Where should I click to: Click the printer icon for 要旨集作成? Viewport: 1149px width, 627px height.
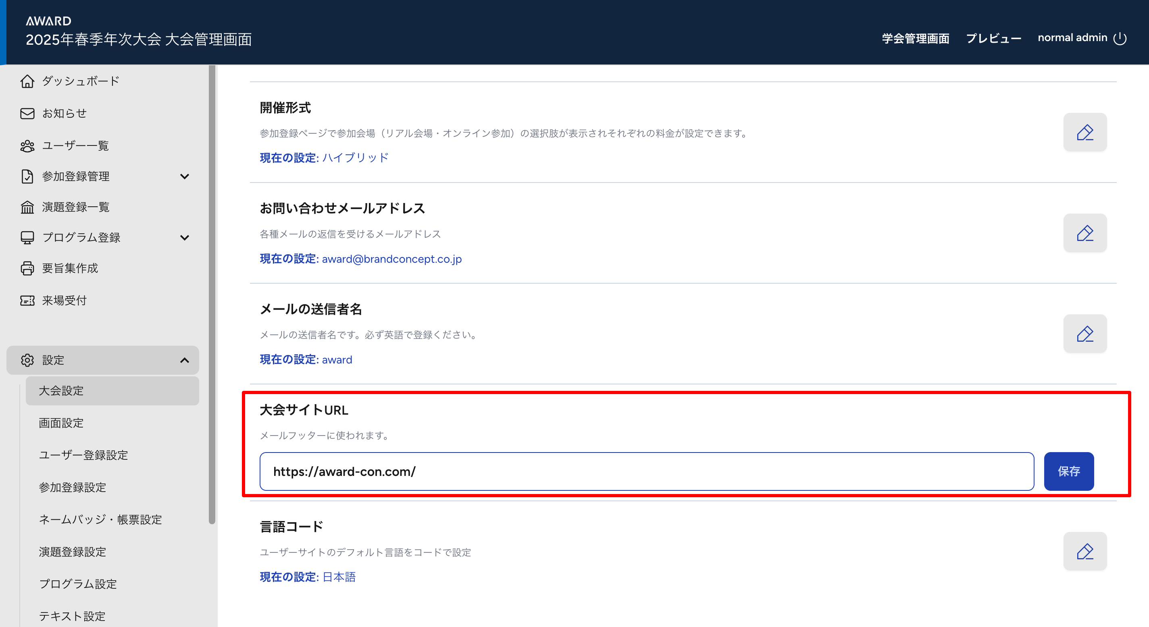tap(27, 268)
